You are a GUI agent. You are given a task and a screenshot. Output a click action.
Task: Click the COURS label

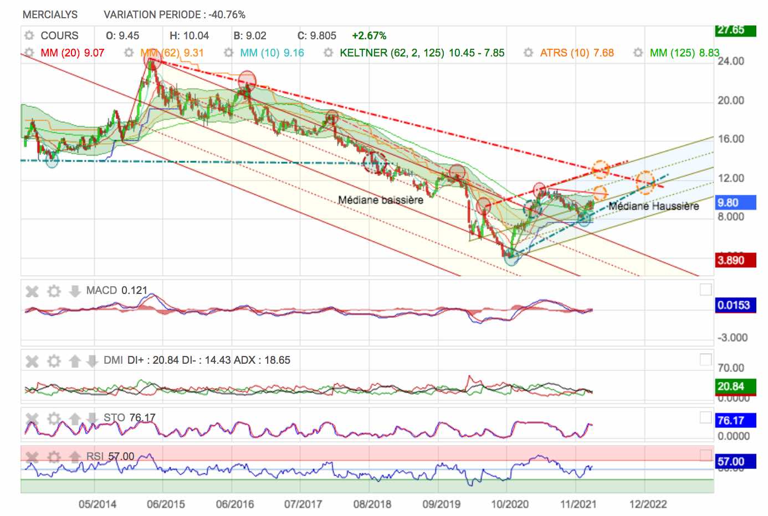pos(59,35)
